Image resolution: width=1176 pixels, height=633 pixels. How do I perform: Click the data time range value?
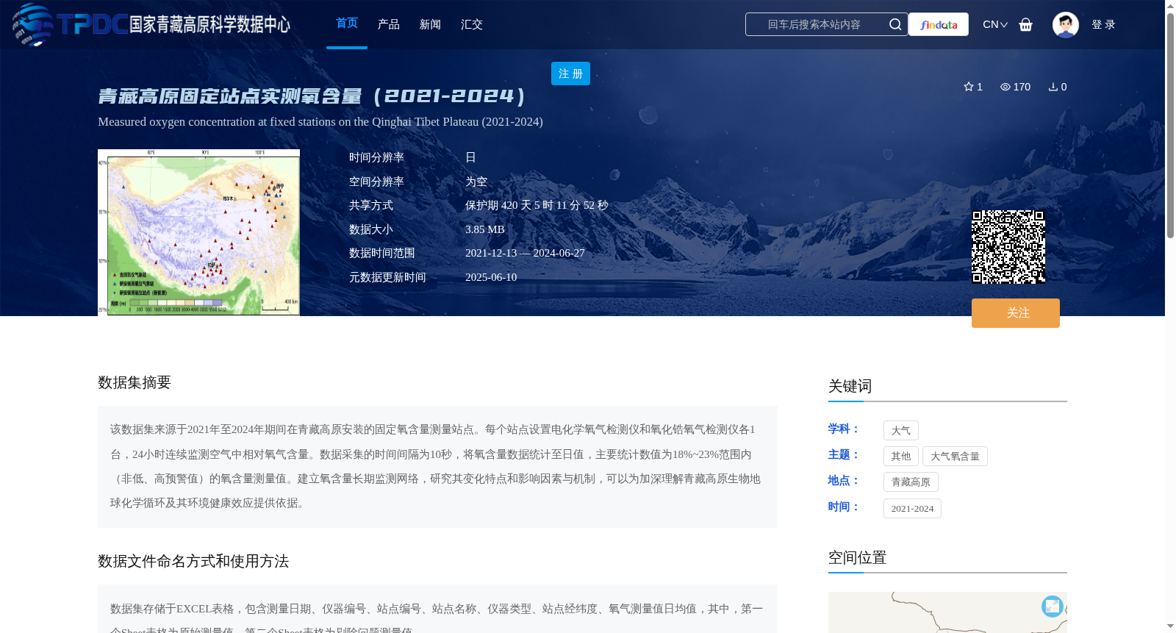click(x=525, y=253)
